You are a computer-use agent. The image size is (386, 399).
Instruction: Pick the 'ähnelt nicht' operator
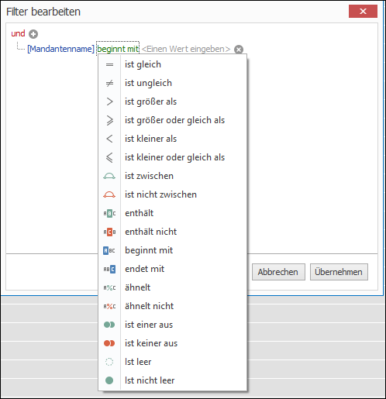point(172,306)
